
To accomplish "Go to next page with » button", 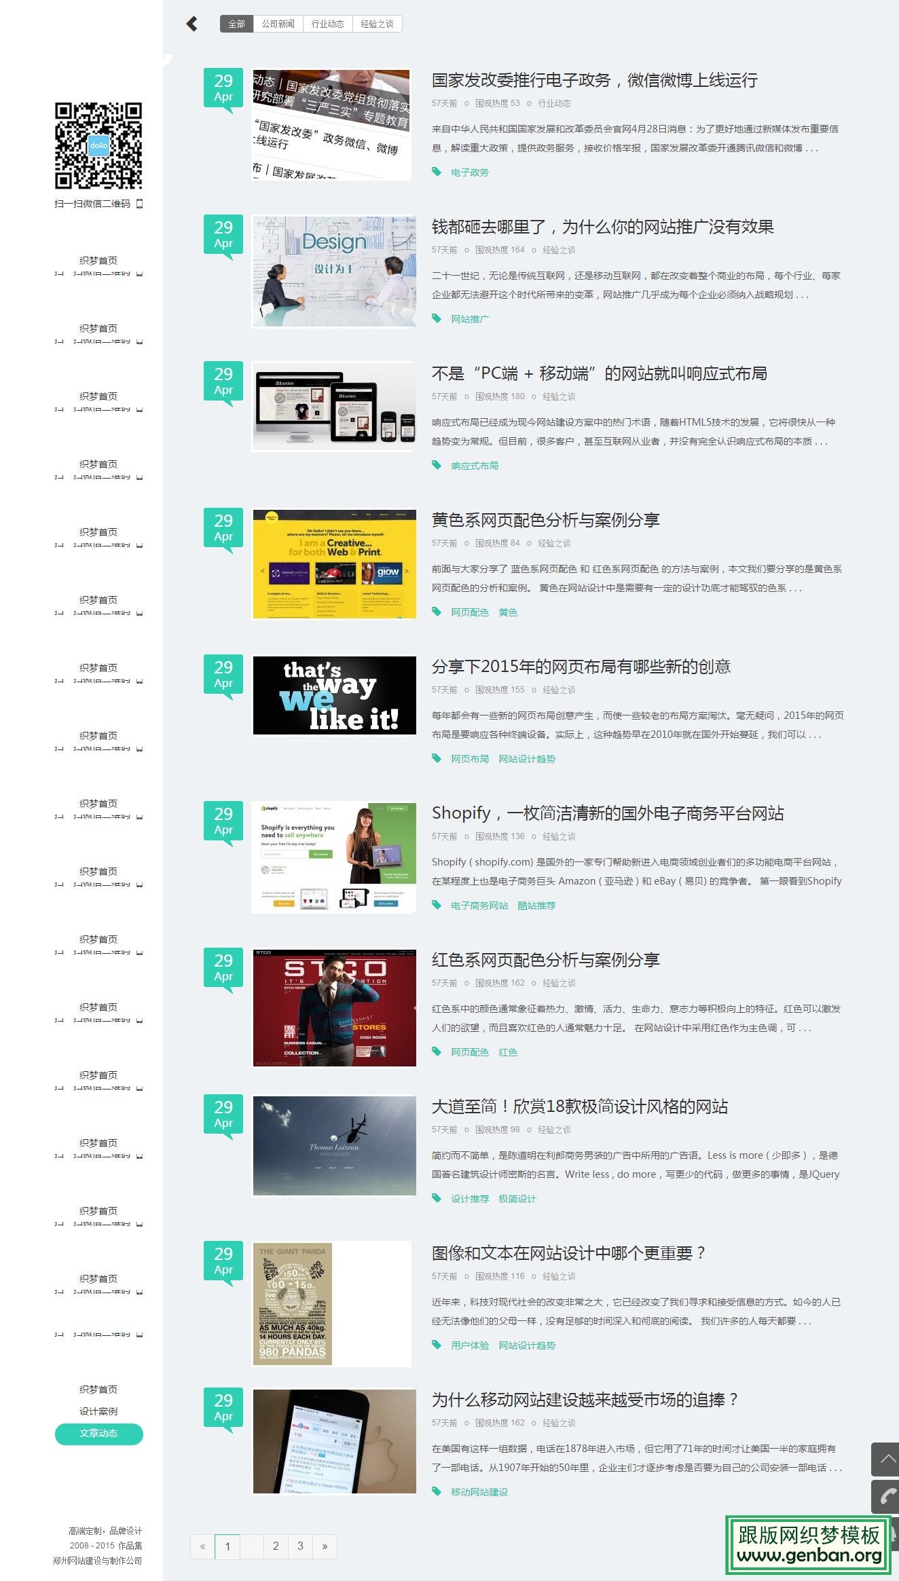I will pyautogui.click(x=325, y=1546).
